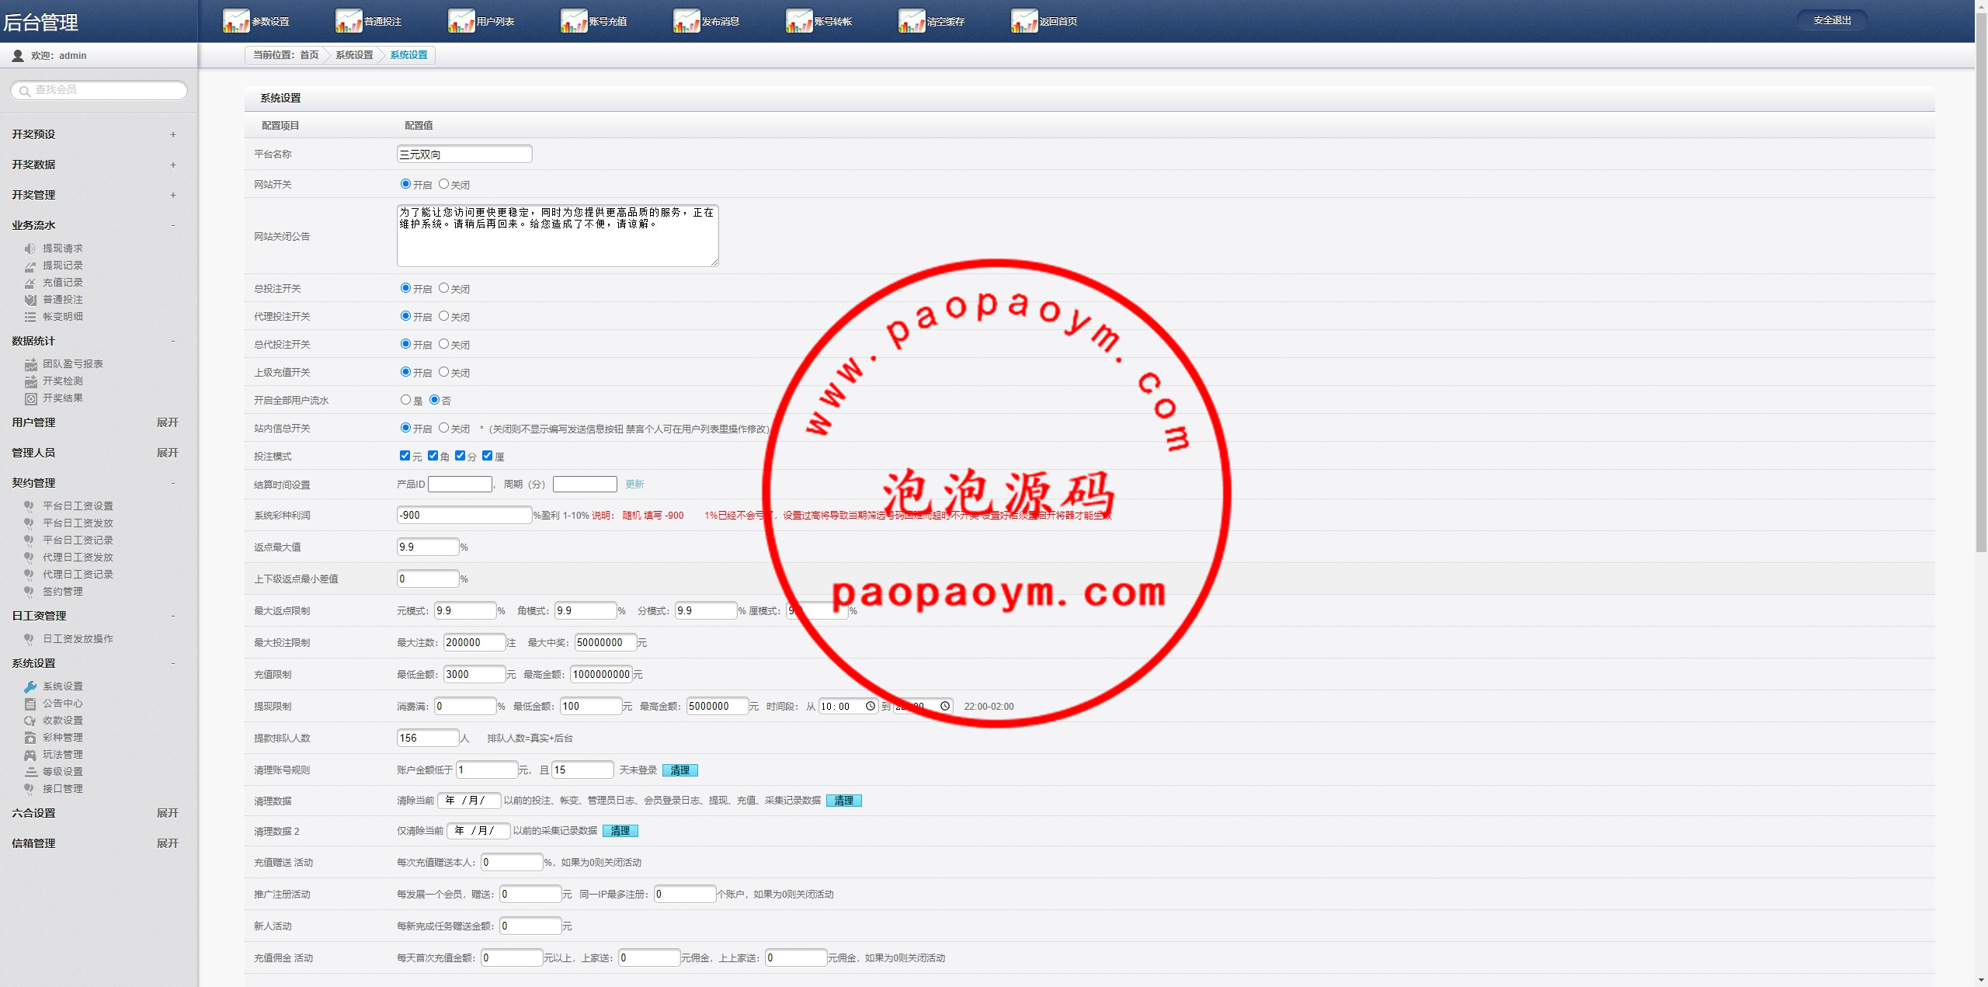The height and width of the screenshot is (987, 1988).
Task: Open 公告中心 in sidebar
Action: pyautogui.click(x=62, y=704)
